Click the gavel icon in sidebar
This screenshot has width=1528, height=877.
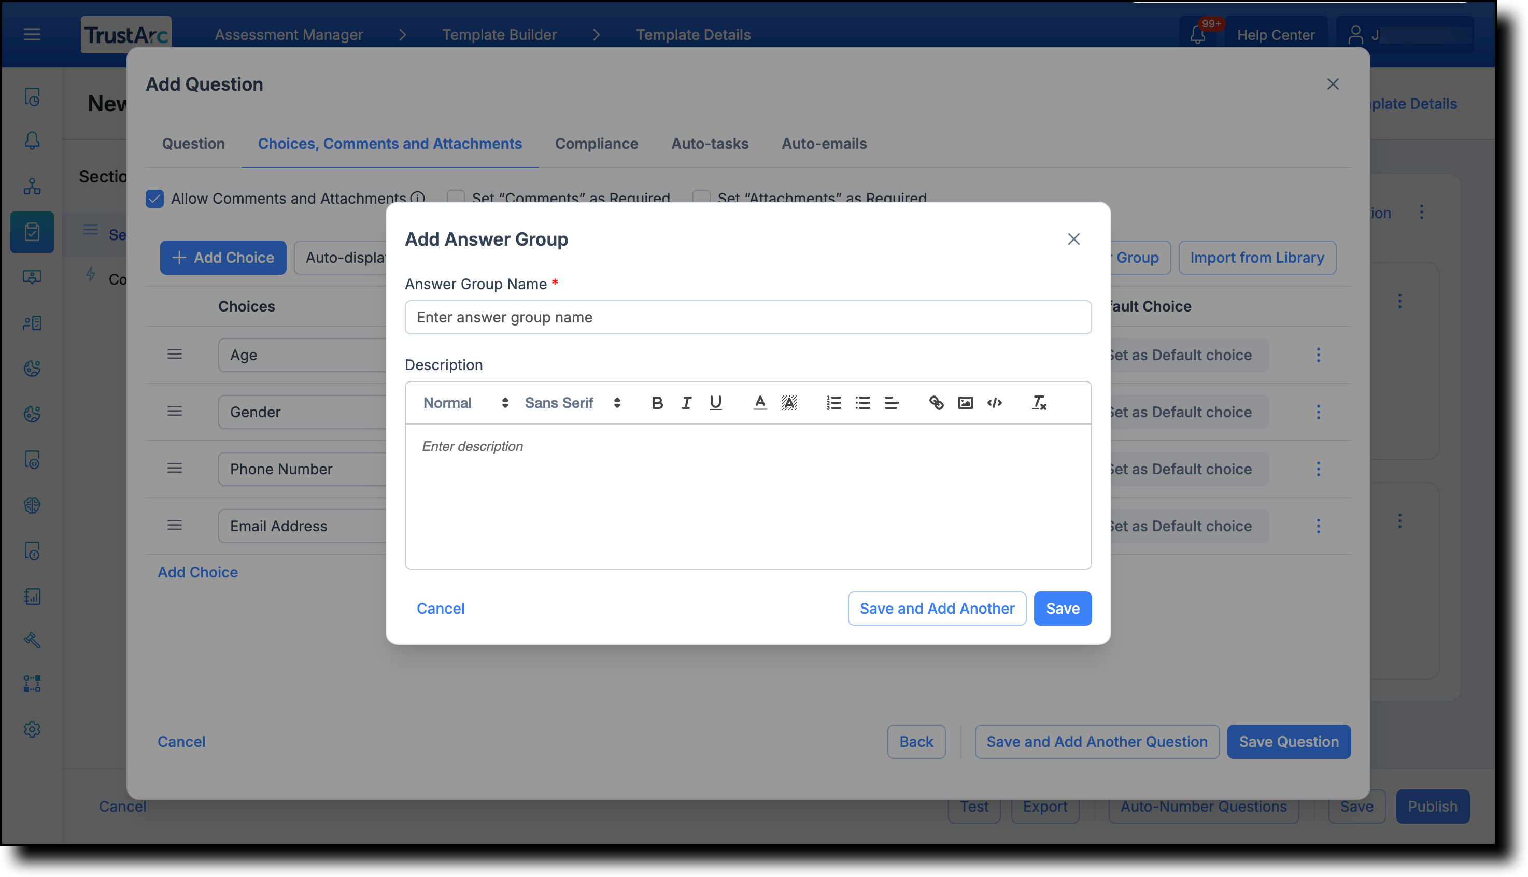pos(32,640)
